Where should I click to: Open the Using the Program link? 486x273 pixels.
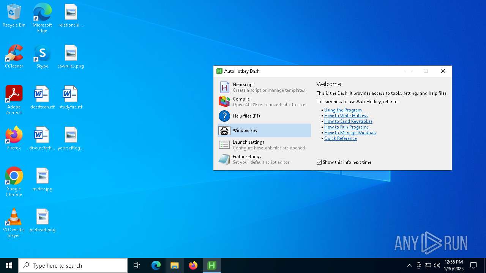coord(343,110)
